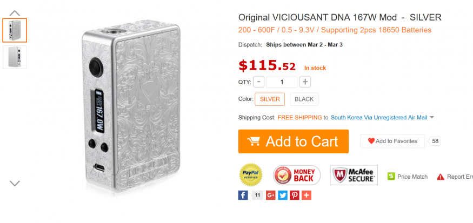Select BLACK color option
This screenshot has height=223, width=473.
(x=304, y=99)
